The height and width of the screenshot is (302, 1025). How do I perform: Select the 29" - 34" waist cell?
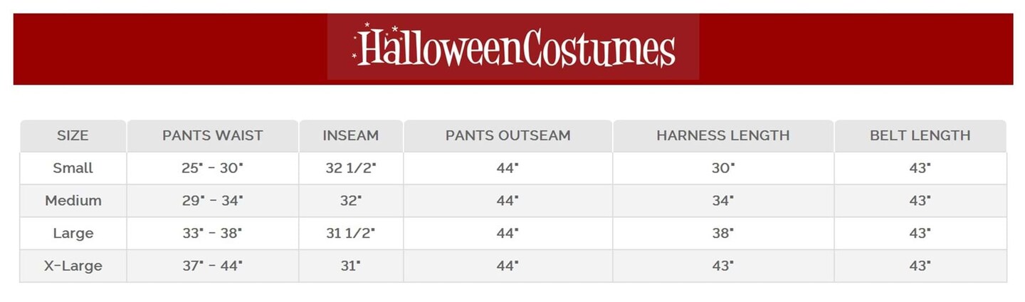point(212,201)
